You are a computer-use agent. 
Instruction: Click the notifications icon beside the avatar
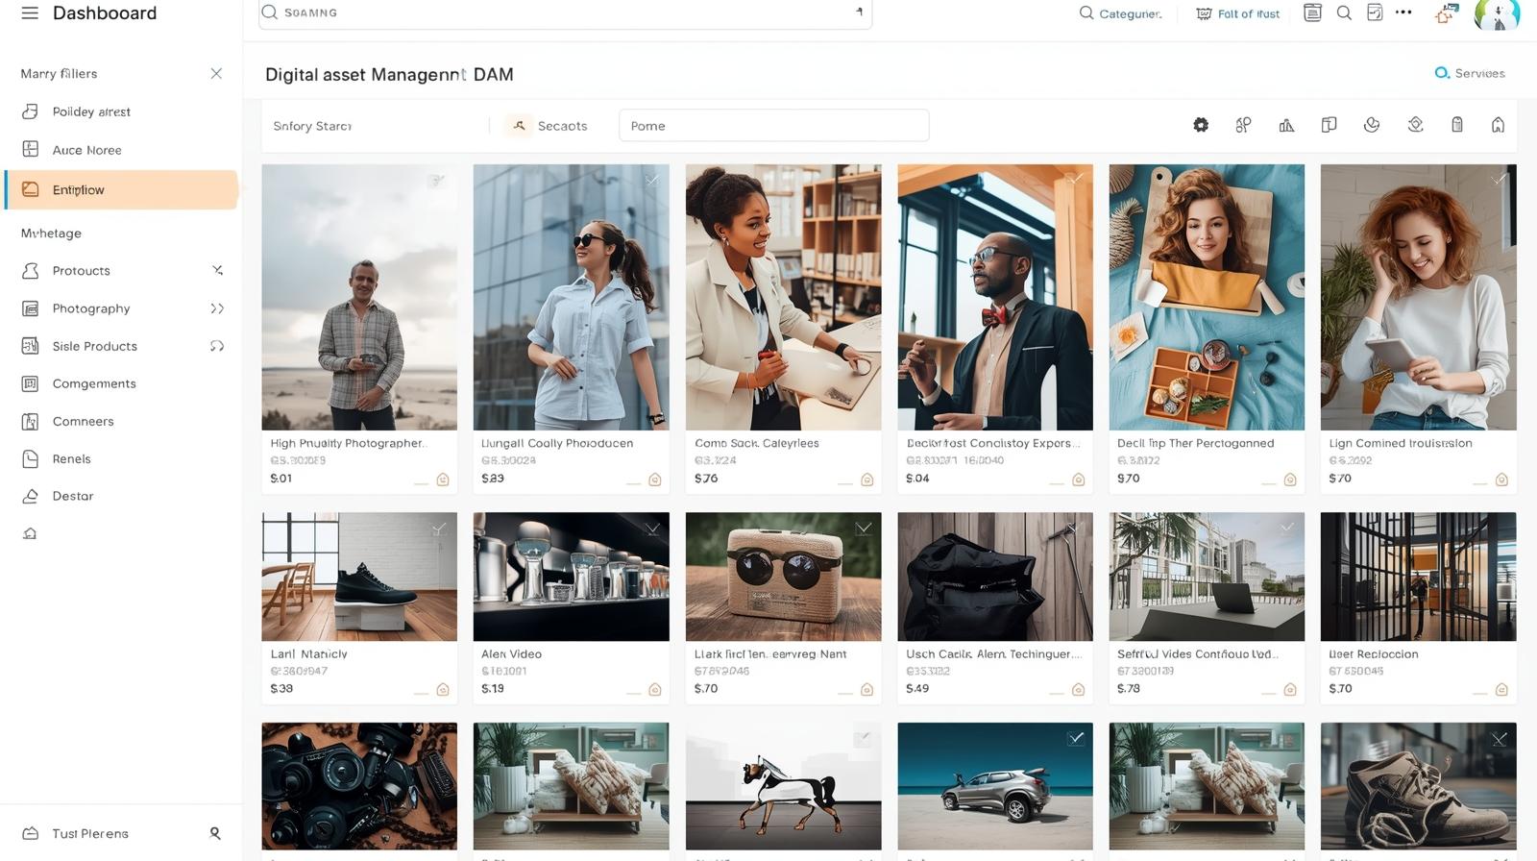point(1445,13)
